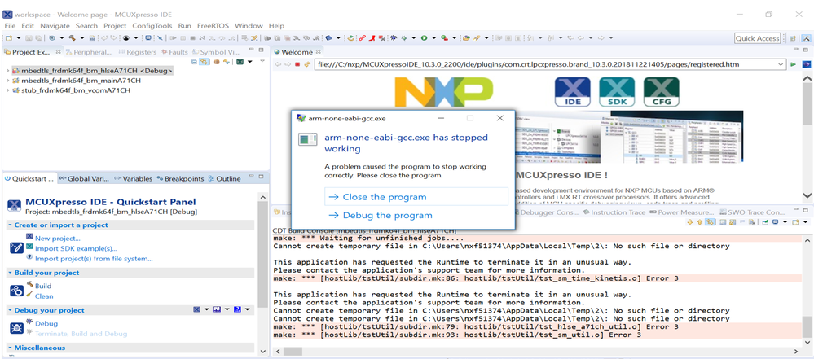Click Import SDK example(s) link
Viewport: 814px width, 359px height.
coord(76,248)
